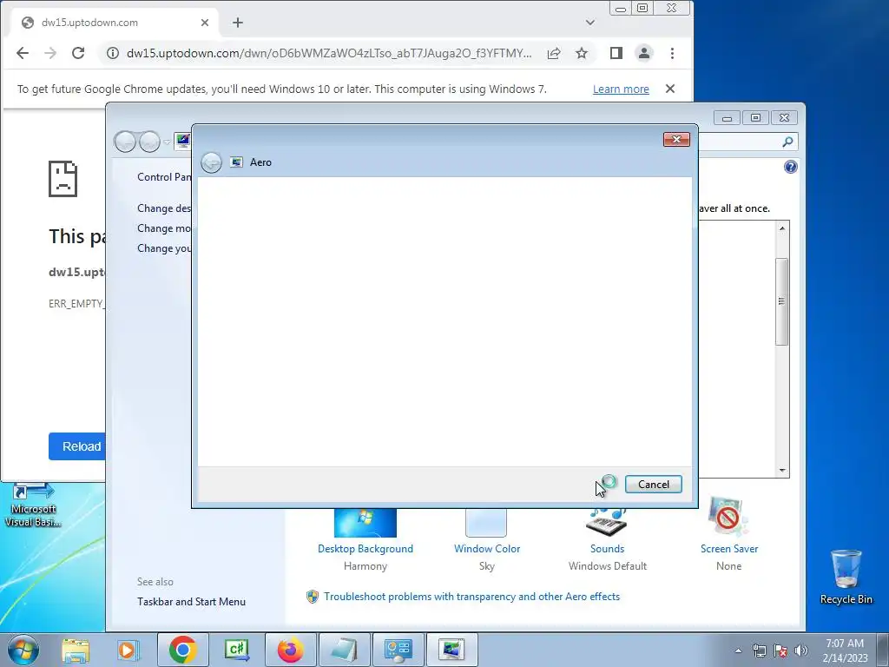889x667 pixels.
Task: Click the volume speaker tray icon
Action: 801,650
